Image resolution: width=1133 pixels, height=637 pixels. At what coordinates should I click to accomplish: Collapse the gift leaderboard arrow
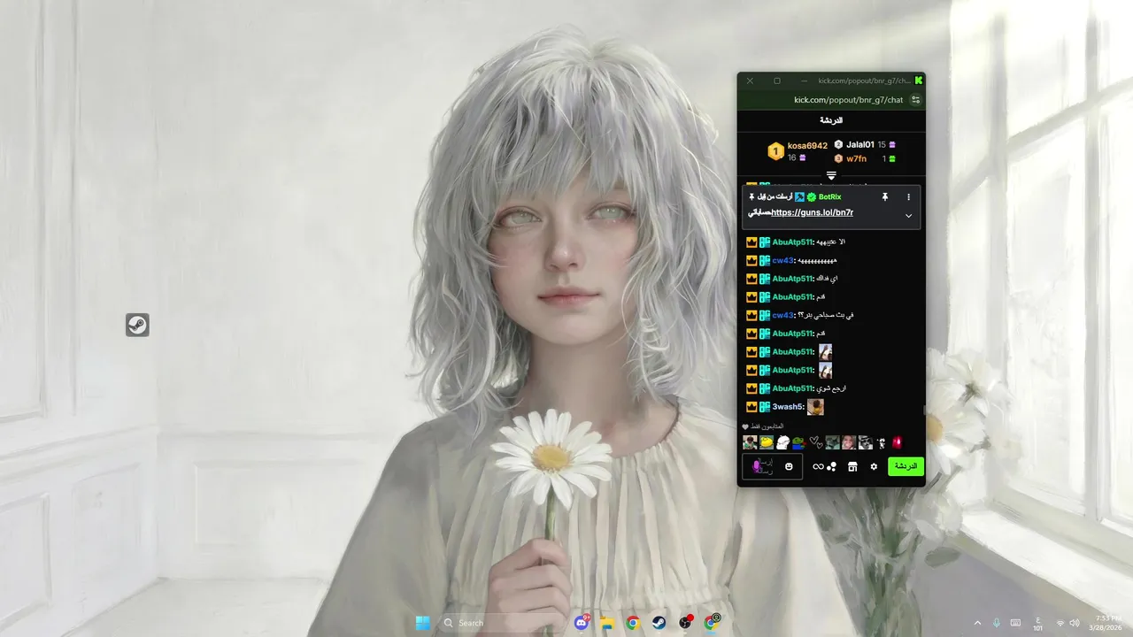(x=831, y=176)
